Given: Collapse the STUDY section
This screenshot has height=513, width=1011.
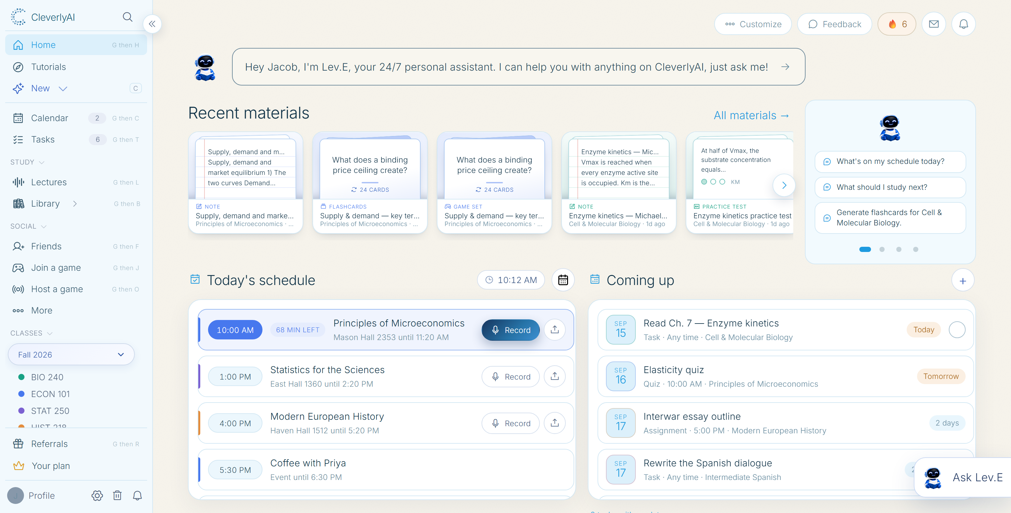Looking at the screenshot, I should (x=28, y=162).
